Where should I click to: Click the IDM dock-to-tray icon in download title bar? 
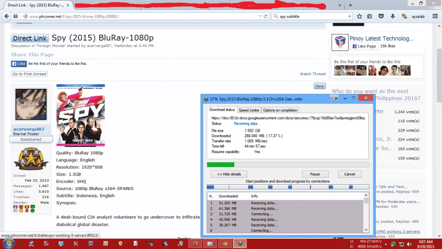[334, 98]
